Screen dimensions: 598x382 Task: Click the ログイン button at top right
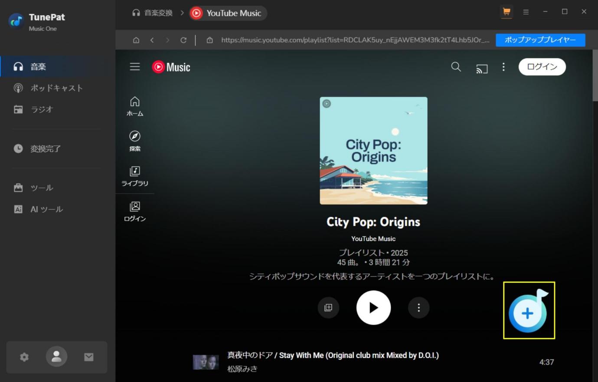tap(542, 67)
